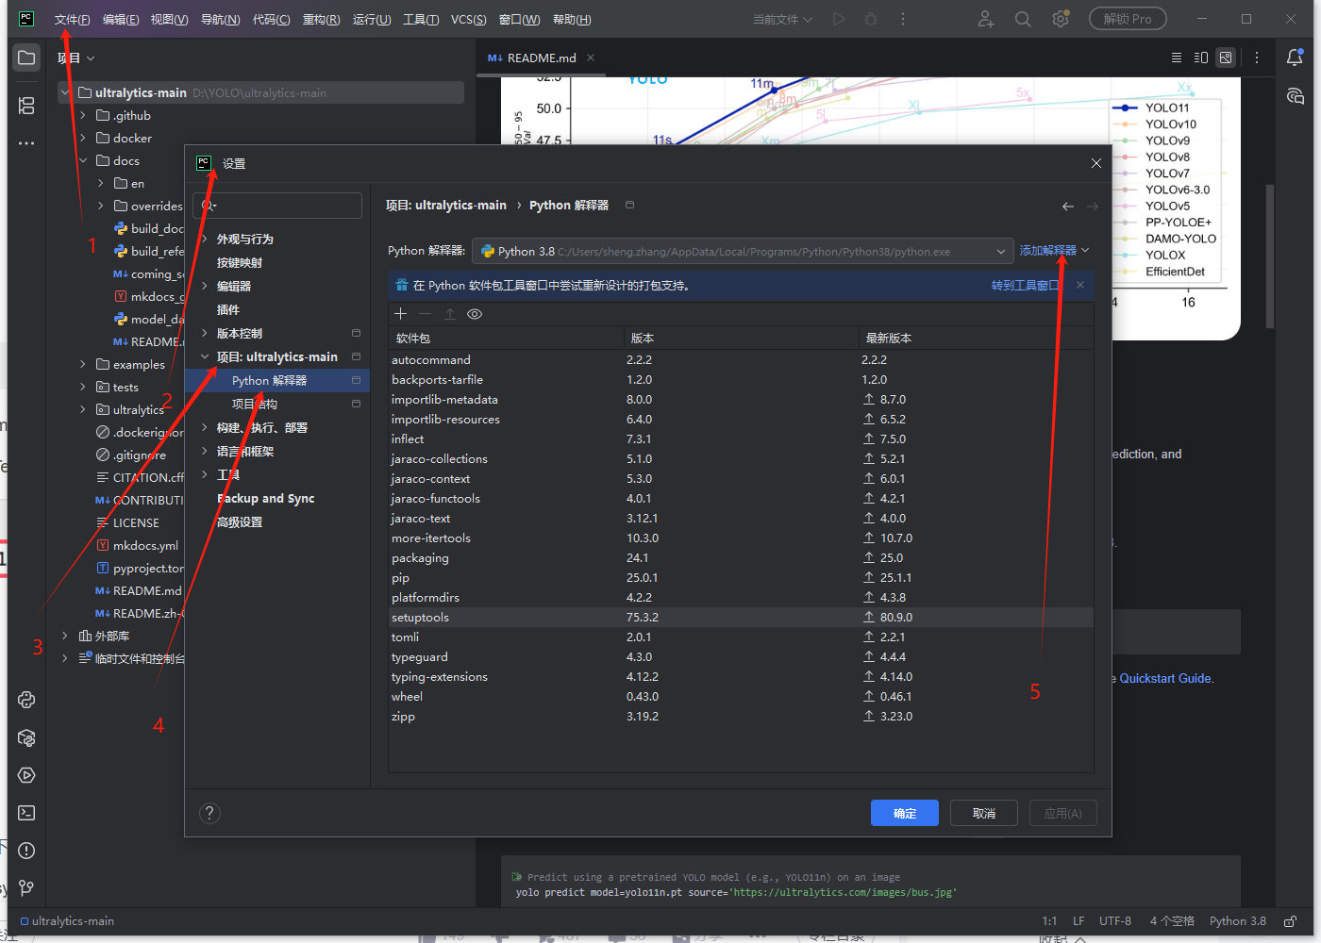Switch README to editor and preview view

click(x=1201, y=58)
